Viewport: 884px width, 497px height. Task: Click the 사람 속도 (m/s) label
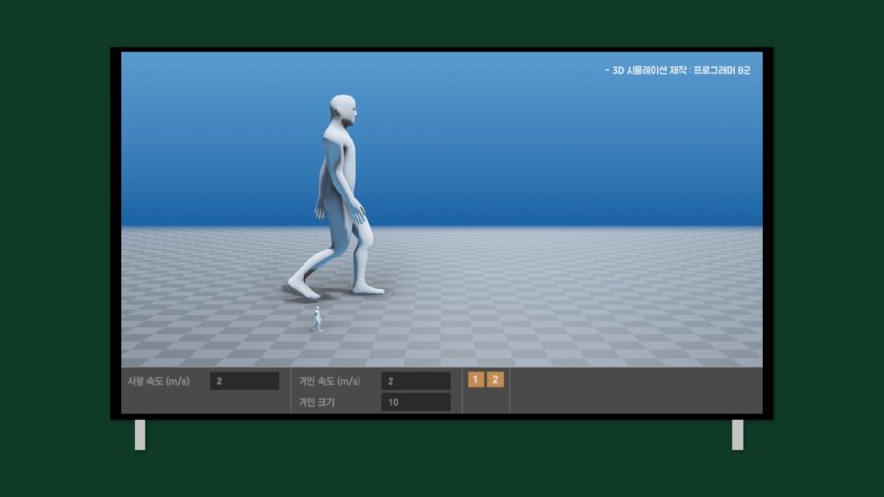click(157, 381)
